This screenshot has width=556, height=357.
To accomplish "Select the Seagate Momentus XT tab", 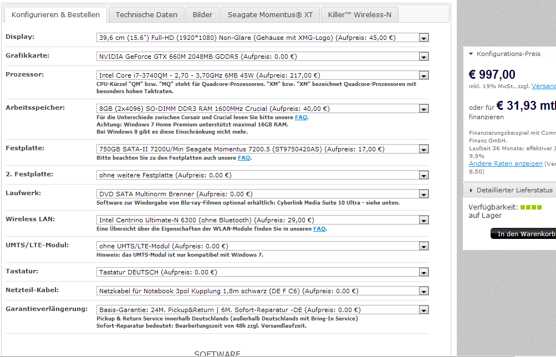I will coord(270,14).
